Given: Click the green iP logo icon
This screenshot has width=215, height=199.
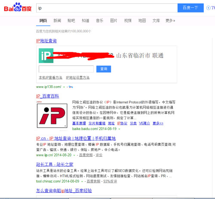Looking at the screenshot, I should (46, 56).
